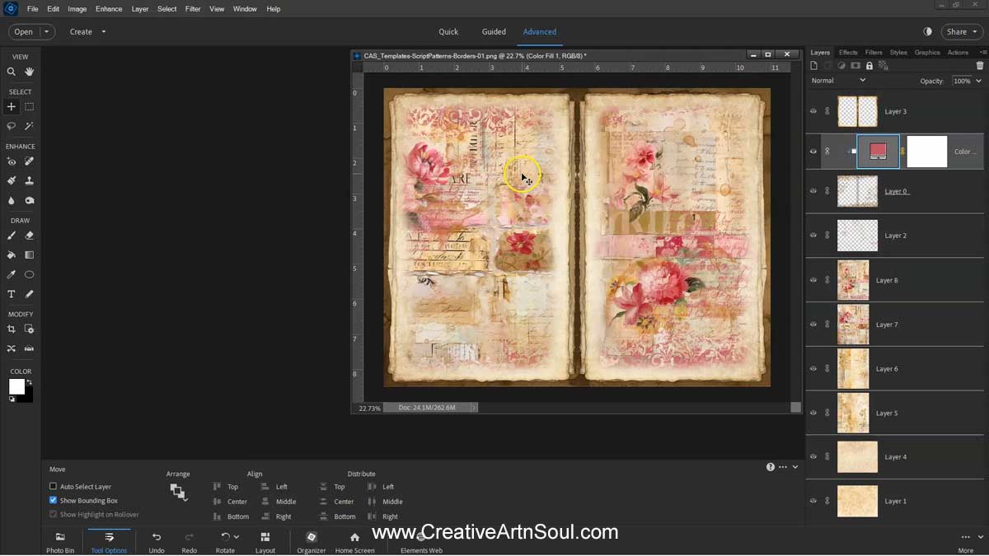The width and height of the screenshot is (989, 556).
Task: Pick the Horizontal Type tool
Action: [x=12, y=293]
